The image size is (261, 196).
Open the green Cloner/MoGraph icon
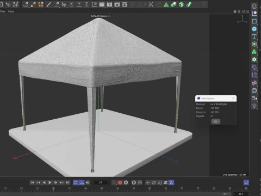click(254, 52)
